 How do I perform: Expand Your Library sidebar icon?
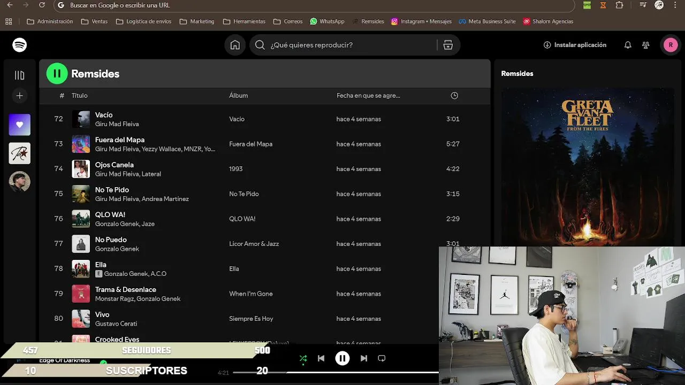tap(20, 75)
